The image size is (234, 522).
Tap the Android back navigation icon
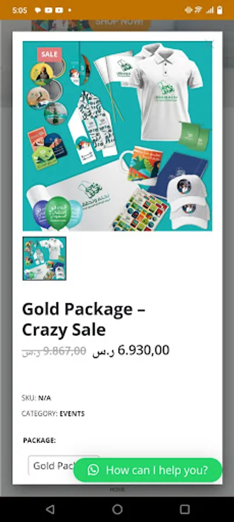pos(50,509)
